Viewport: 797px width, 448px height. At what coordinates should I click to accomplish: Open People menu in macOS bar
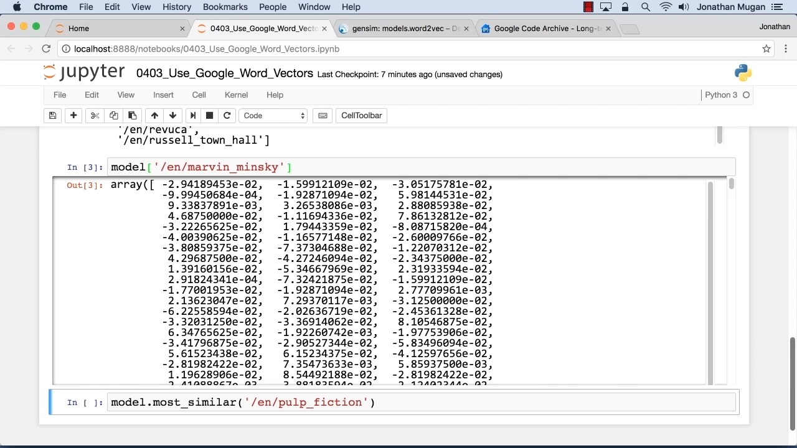tap(273, 7)
